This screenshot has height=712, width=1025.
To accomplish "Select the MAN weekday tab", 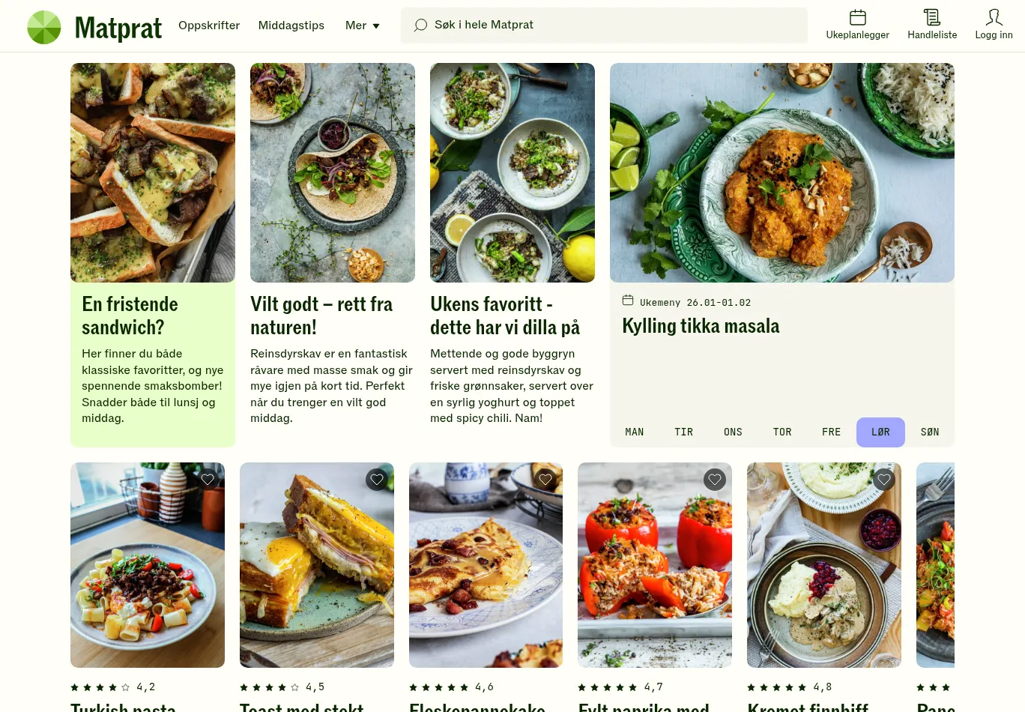I will 635,432.
